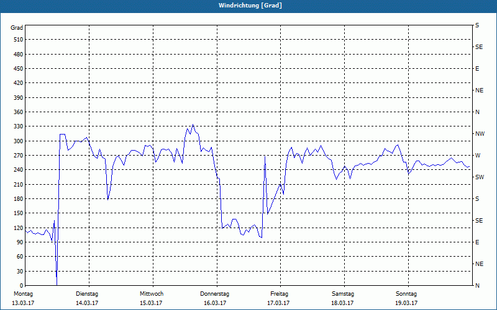Select the 'Samstag' day label
497x310 pixels.
[x=343, y=294]
